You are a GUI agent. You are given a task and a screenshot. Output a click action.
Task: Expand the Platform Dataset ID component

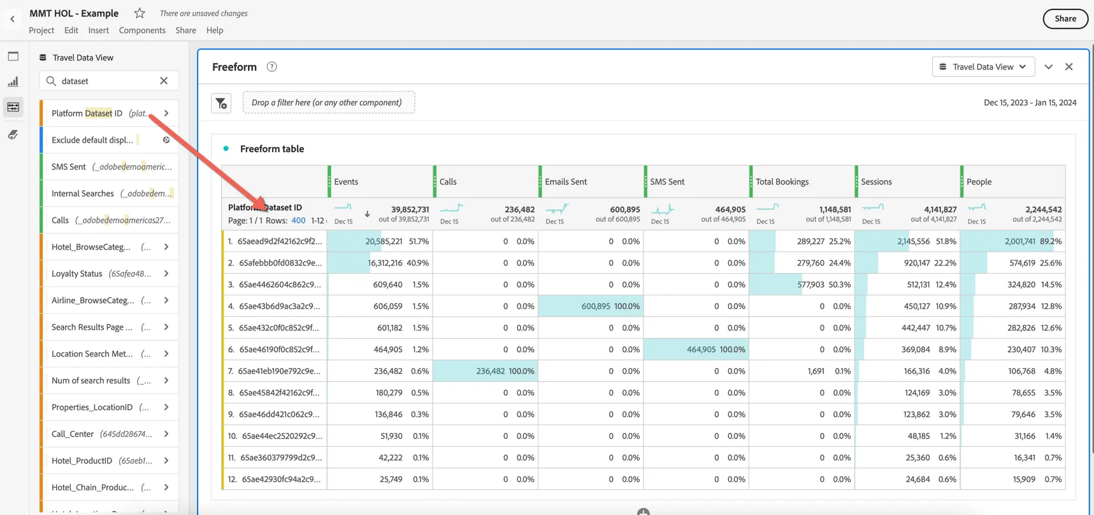[x=166, y=113]
